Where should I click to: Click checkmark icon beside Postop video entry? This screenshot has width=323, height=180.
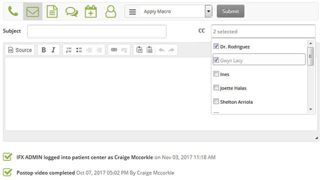[8, 172]
